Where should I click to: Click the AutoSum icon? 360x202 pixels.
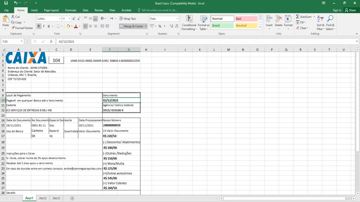304,17
